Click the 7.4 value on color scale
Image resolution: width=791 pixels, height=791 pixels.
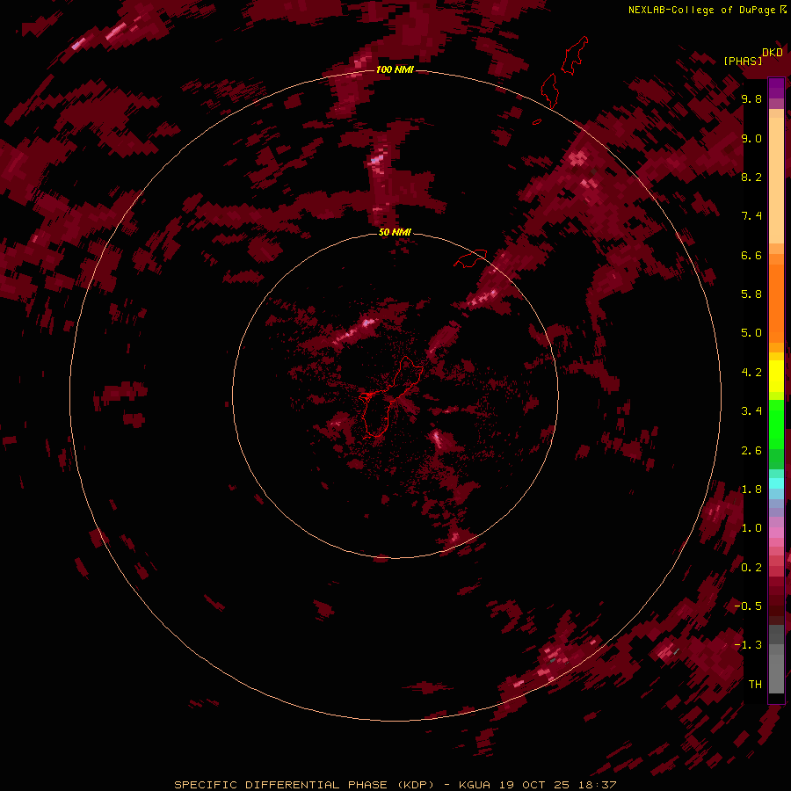751,216
